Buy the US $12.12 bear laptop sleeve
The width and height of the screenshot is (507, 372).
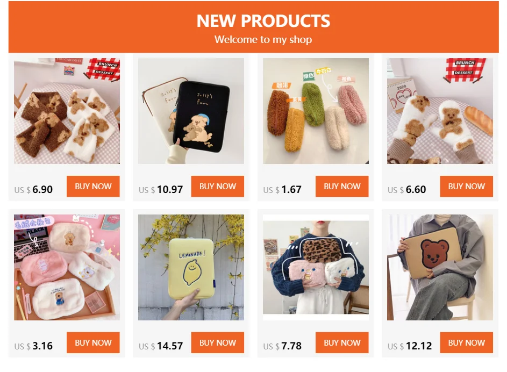(x=467, y=342)
